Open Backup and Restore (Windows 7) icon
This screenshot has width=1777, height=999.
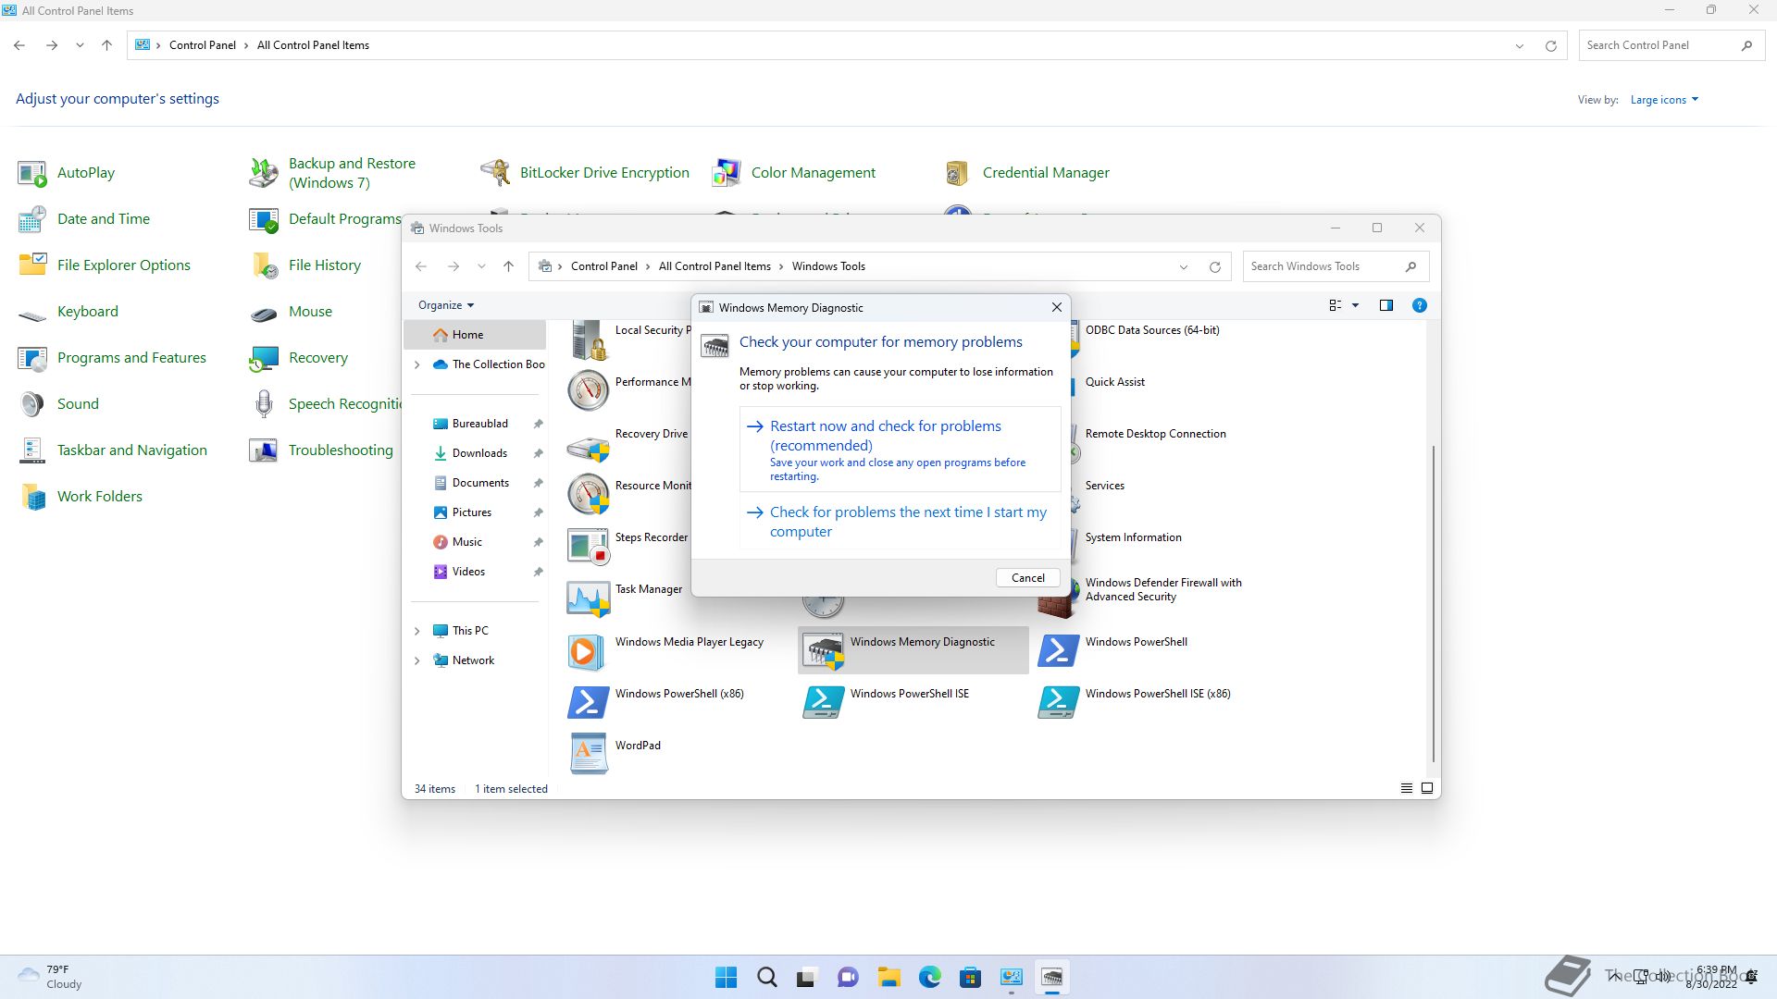coord(264,173)
